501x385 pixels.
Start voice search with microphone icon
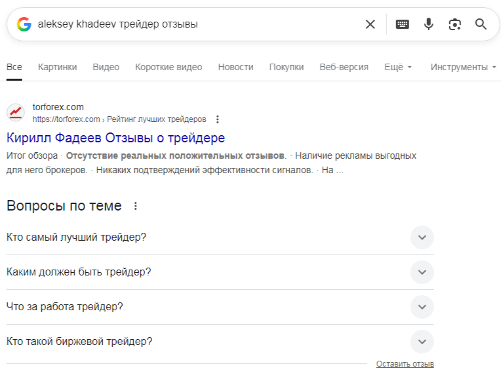429,24
